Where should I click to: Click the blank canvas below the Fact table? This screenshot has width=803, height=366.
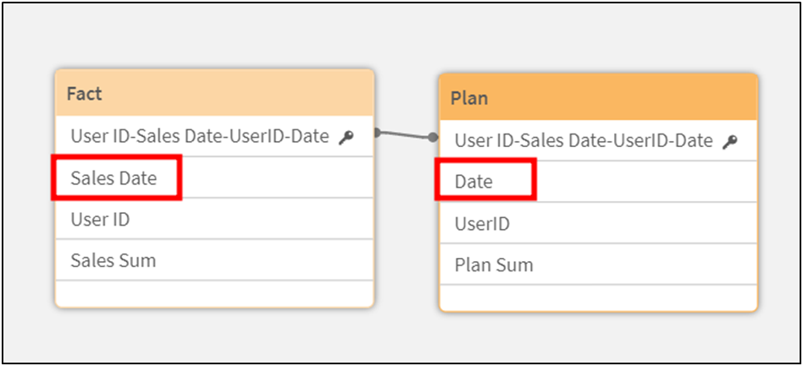(x=214, y=334)
